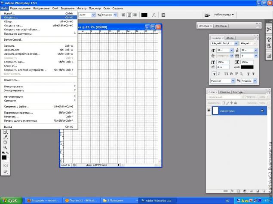Toggle the lock transparent pixels option

(x=224, y=103)
